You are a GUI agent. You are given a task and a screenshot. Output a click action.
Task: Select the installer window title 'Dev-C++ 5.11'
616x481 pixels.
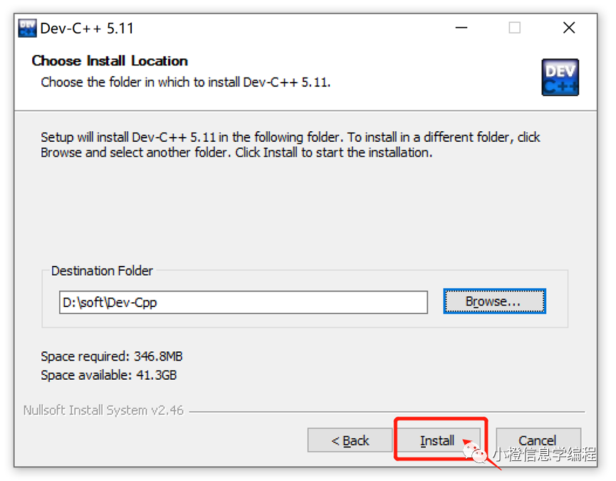pos(84,27)
